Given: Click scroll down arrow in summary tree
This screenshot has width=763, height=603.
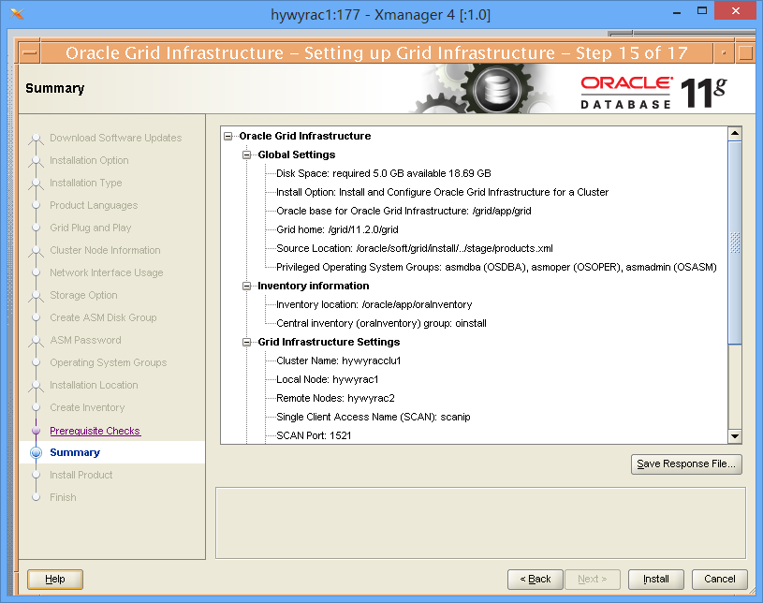Looking at the screenshot, I should pos(735,436).
